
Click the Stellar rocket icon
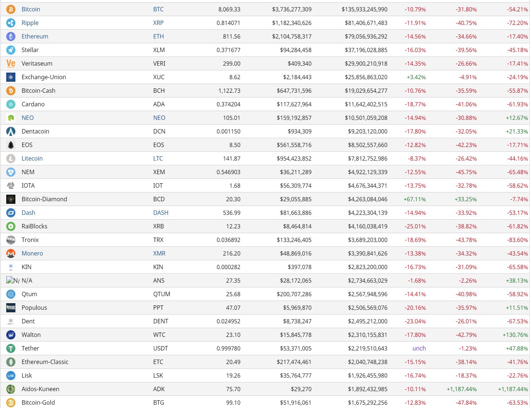[11, 50]
